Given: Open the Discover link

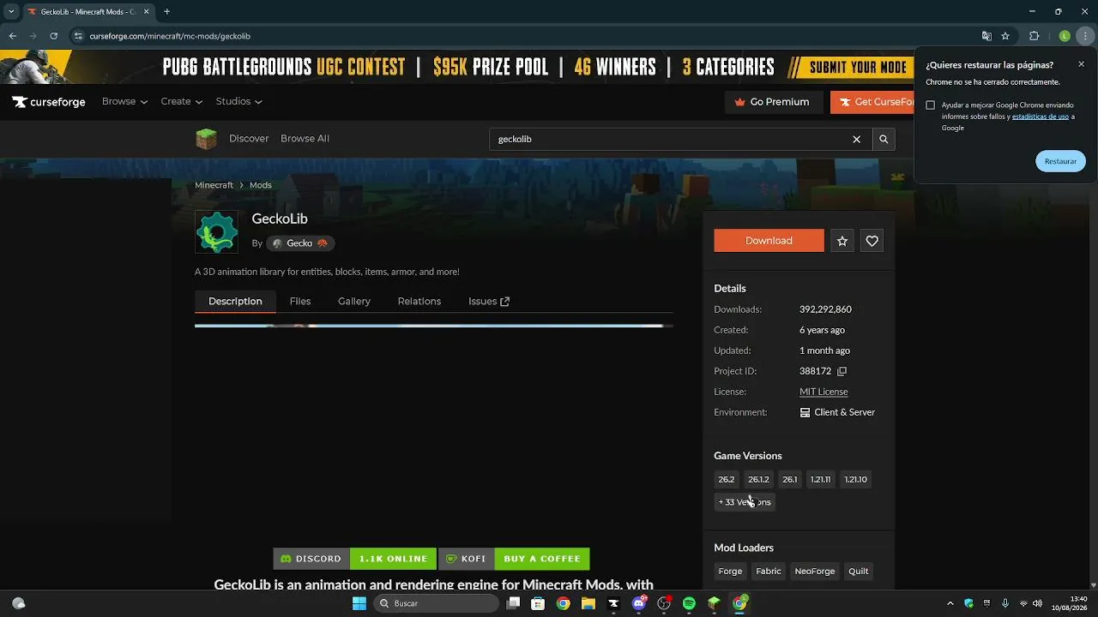Looking at the screenshot, I should tap(249, 139).
